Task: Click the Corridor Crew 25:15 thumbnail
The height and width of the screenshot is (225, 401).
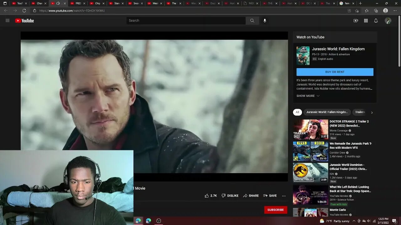Action: coord(310,151)
